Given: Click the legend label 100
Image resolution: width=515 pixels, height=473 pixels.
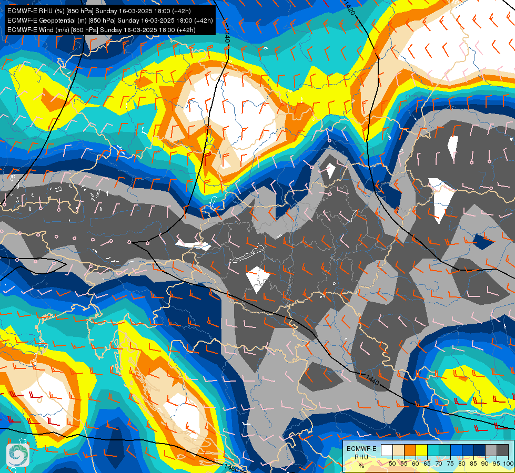Looking at the screenshot, I should pos(509,464).
